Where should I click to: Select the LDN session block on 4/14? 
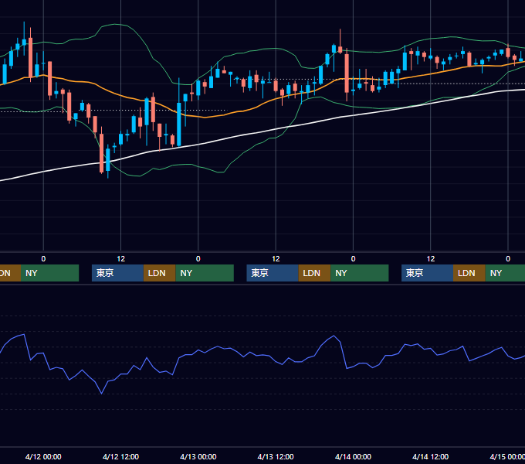tap(469, 273)
